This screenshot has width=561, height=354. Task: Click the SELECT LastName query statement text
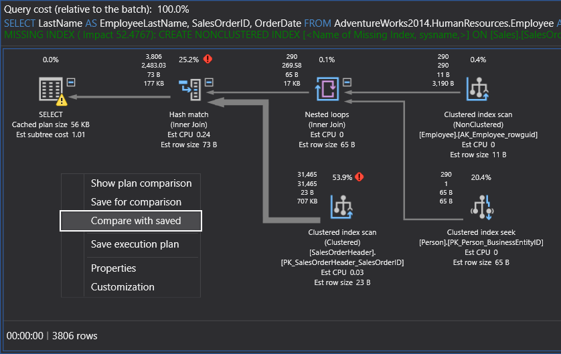(283, 23)
